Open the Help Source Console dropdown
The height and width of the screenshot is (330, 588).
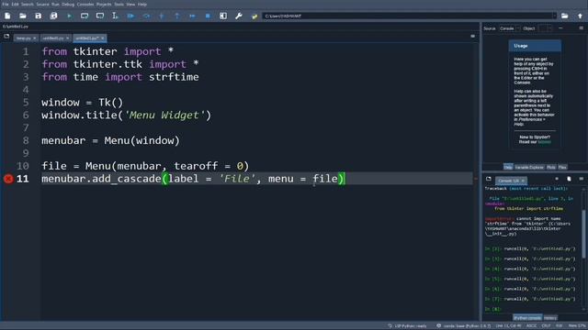510,28
